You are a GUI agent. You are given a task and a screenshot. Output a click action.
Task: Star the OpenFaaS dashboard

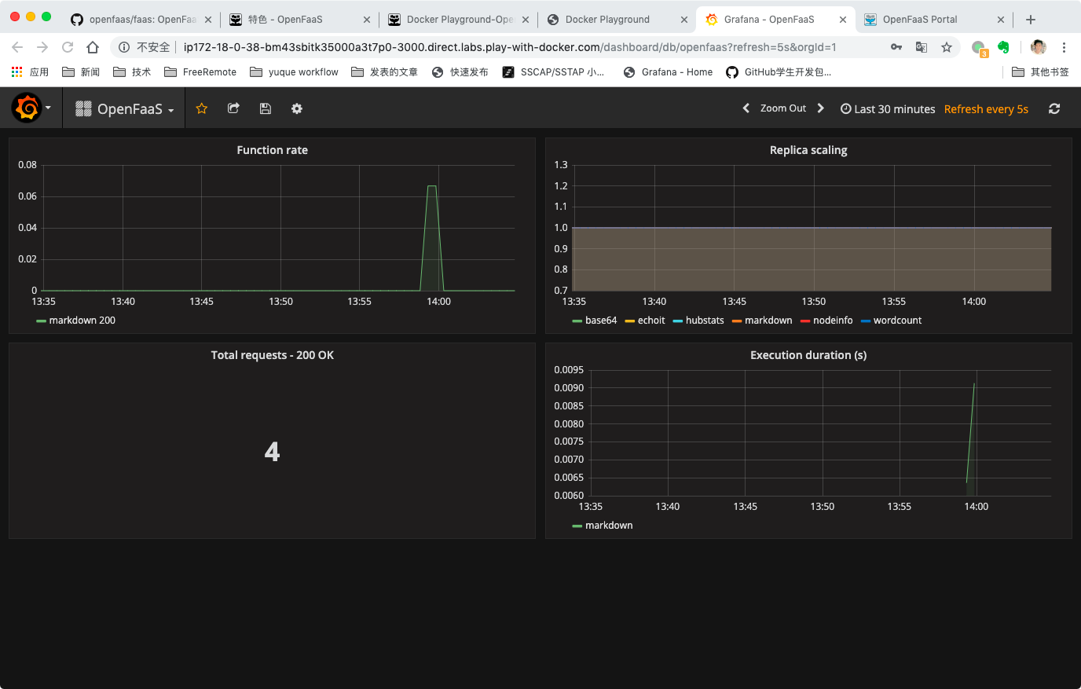point(202,108)
